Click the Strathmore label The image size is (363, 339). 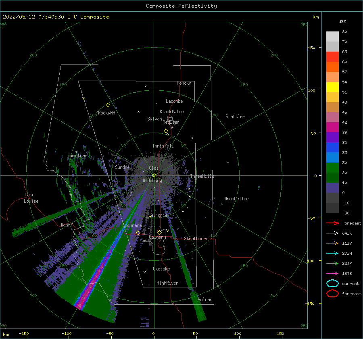click(196, 239)
